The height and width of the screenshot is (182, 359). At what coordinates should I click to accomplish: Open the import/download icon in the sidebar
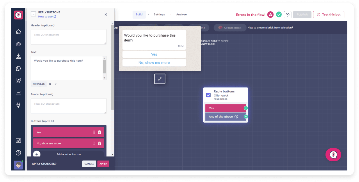18,56
